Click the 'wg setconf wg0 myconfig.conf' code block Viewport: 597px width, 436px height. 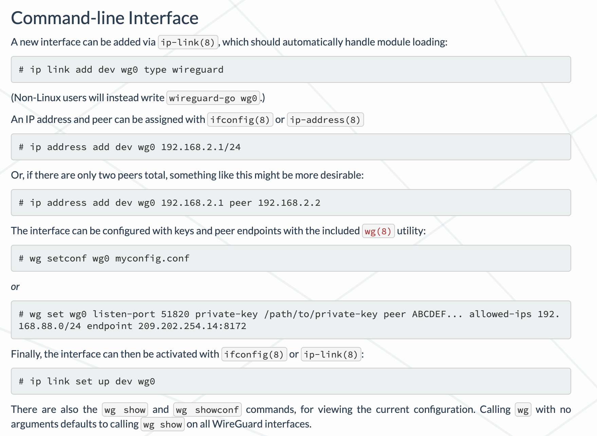pyautogui.click(x=291, y=258)
